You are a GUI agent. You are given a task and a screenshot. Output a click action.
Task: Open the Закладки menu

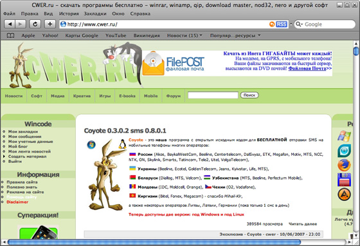95,14
